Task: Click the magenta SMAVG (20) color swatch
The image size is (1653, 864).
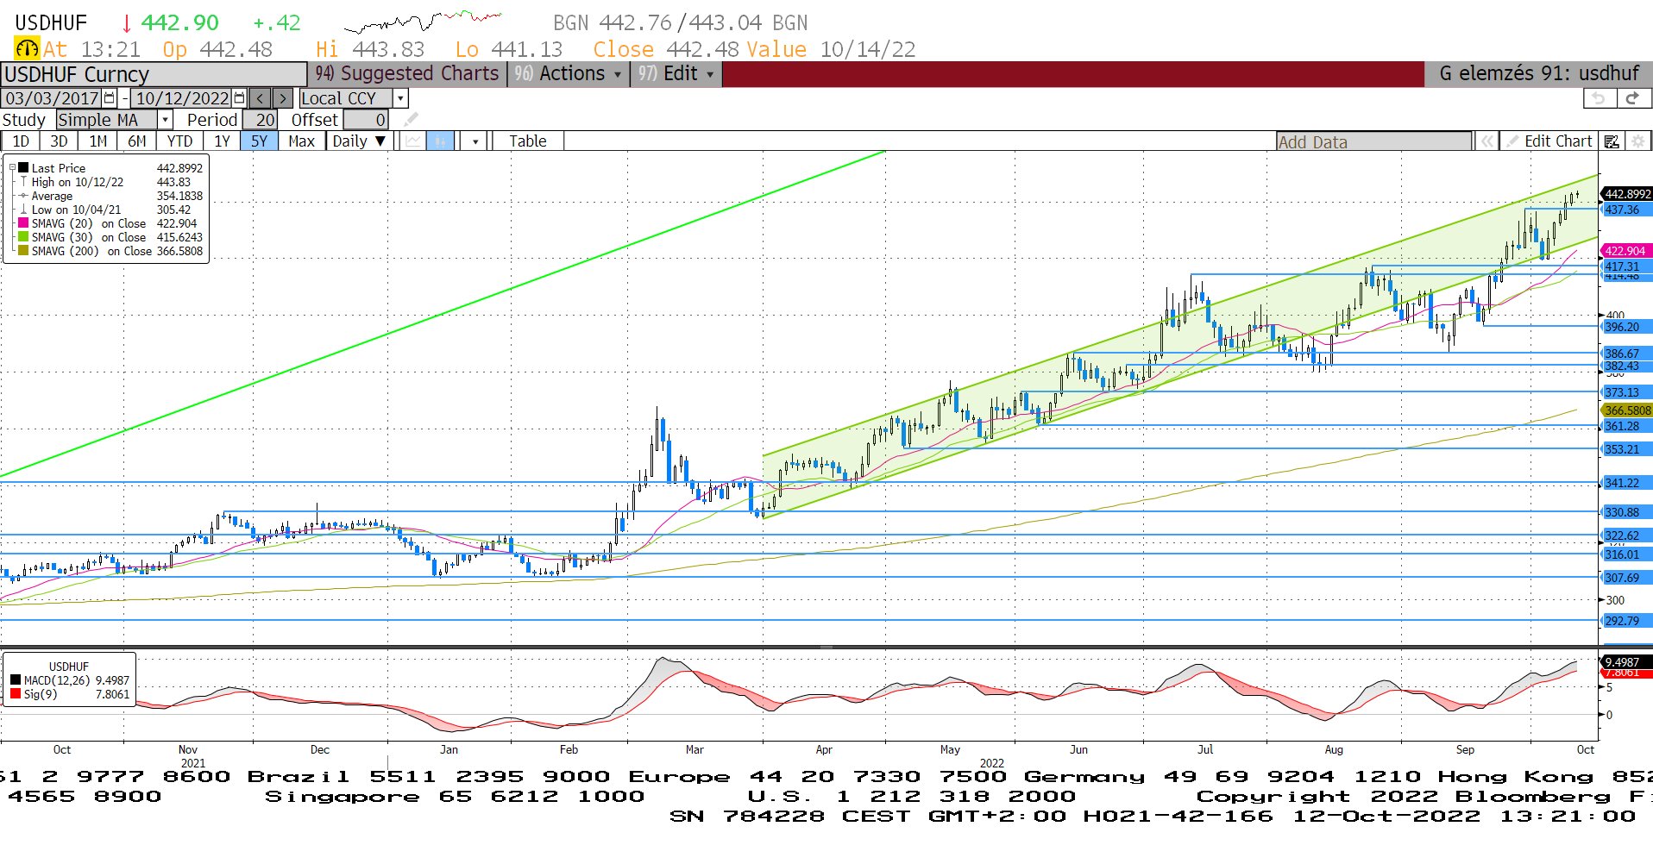Action: 23,223
